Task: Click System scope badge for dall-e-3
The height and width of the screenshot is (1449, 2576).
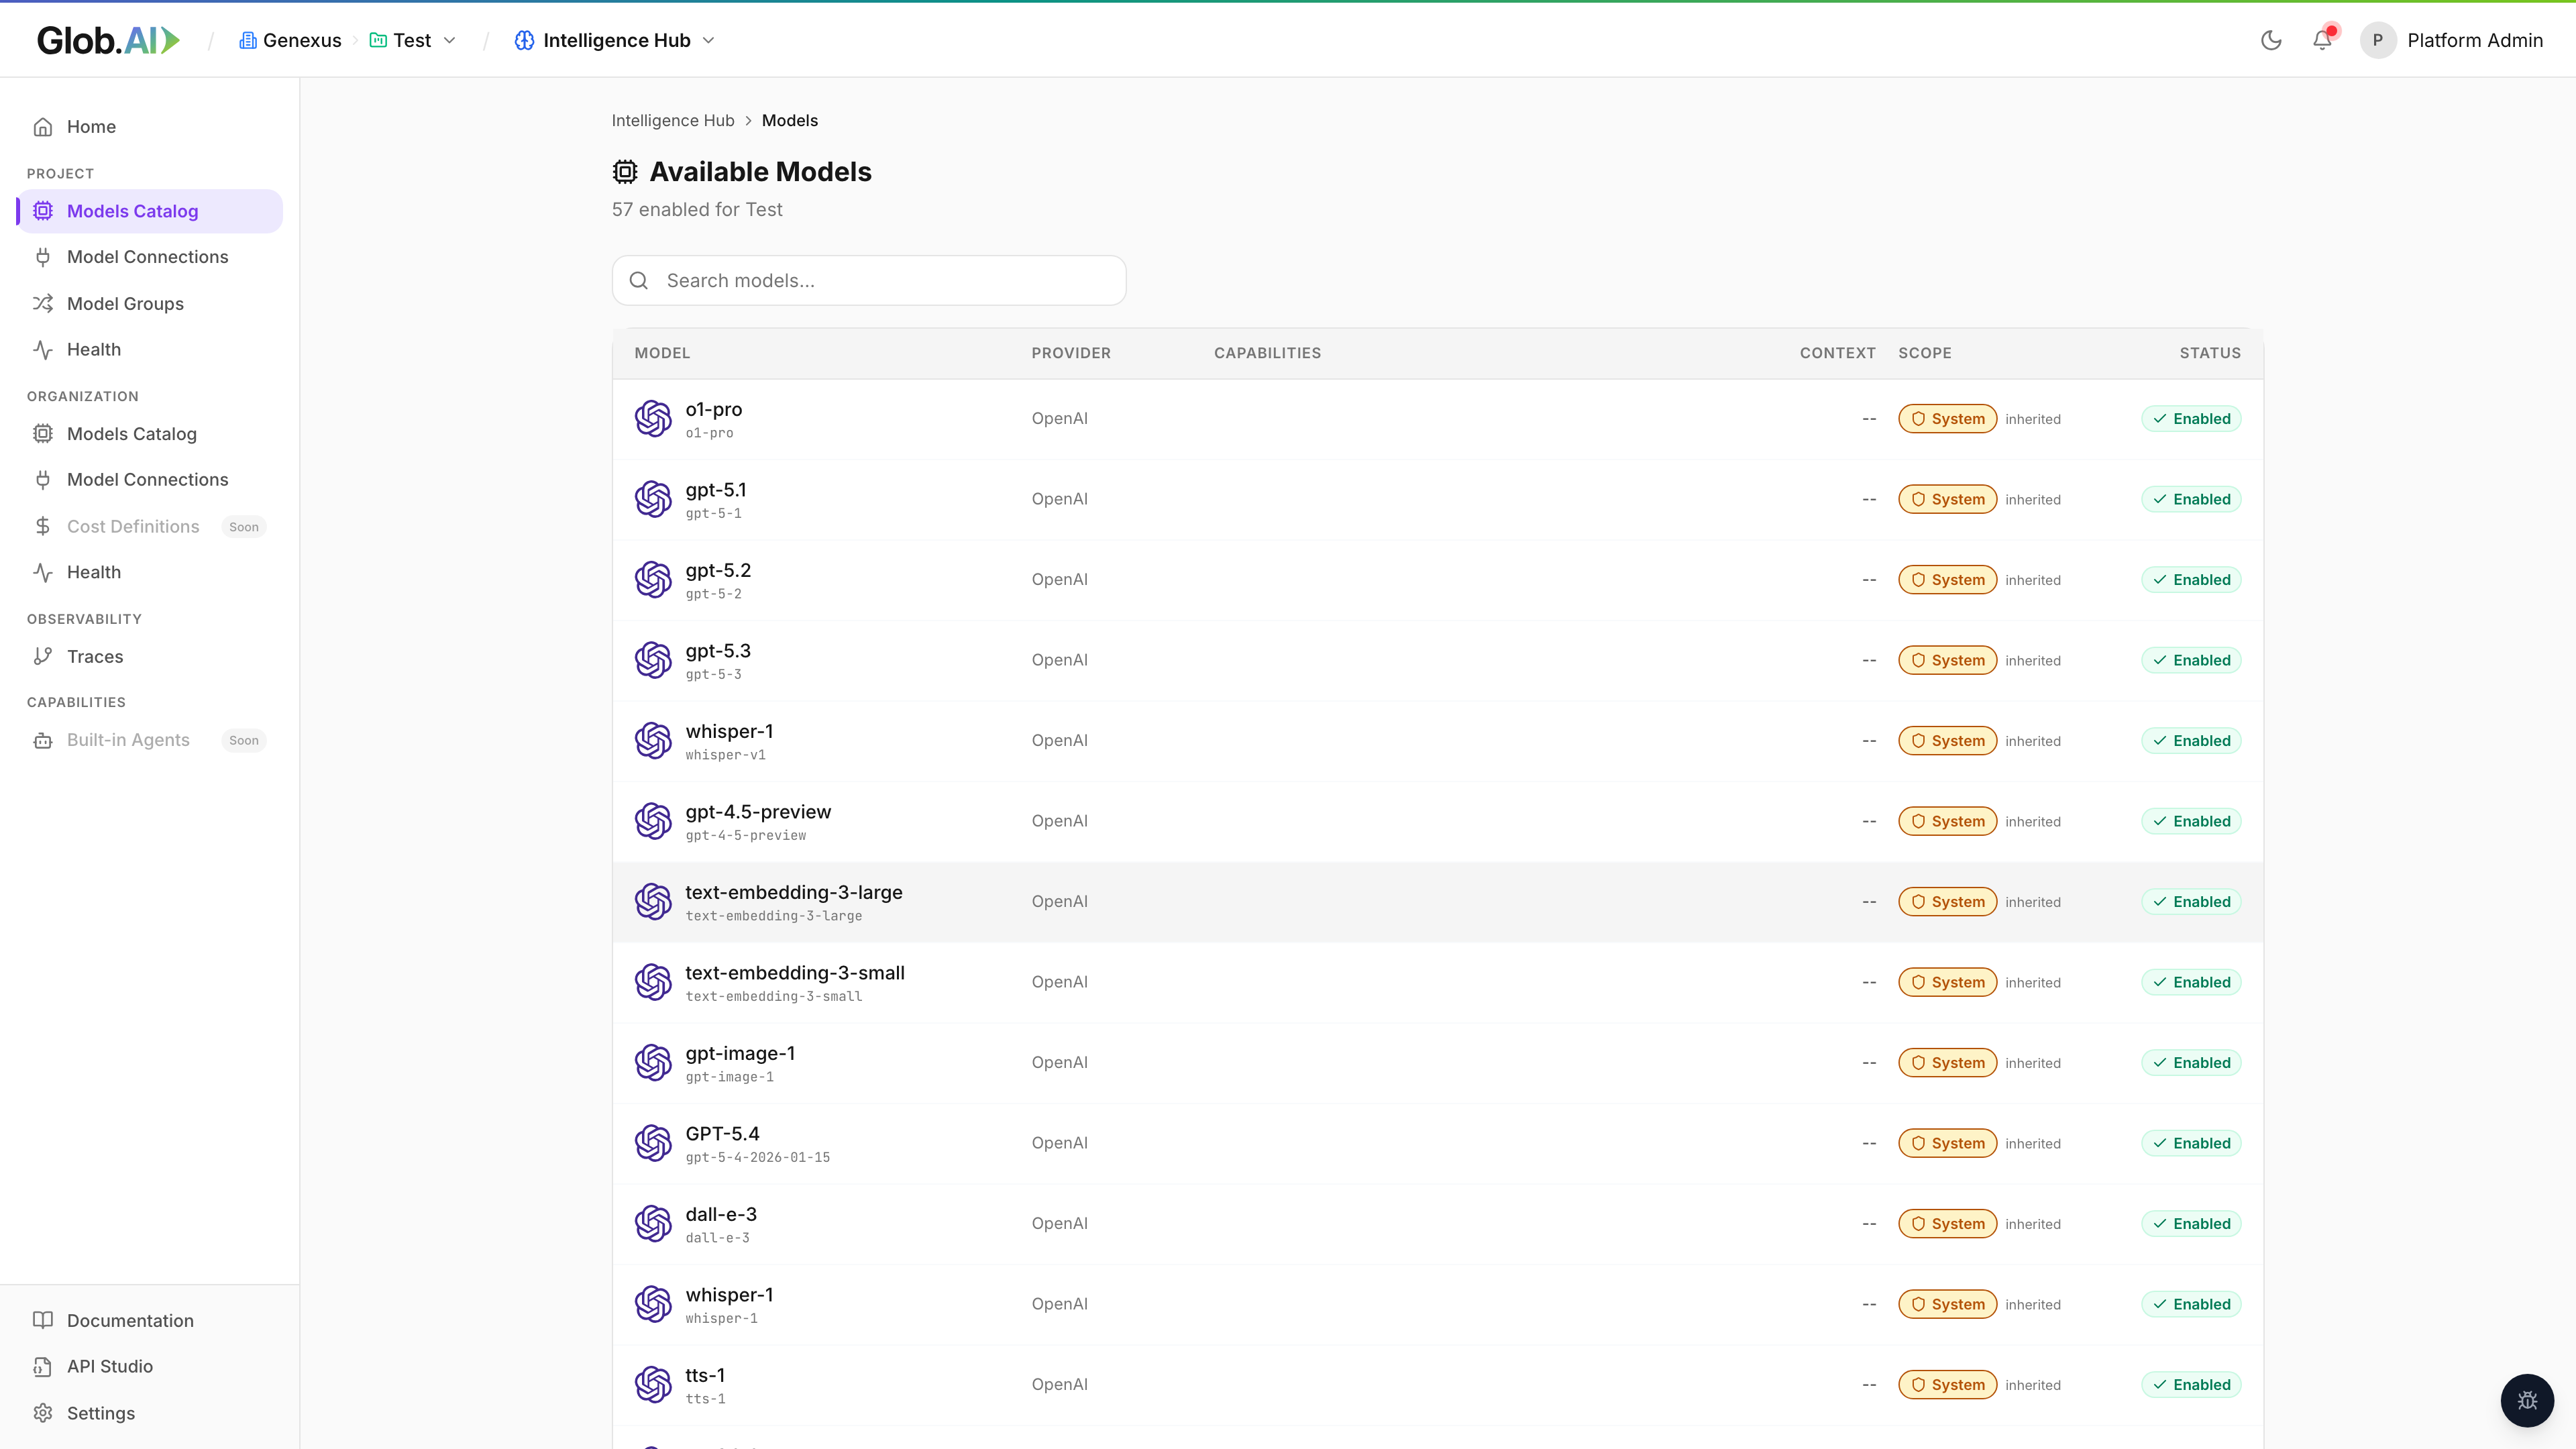Action: coord(1948,1224)
